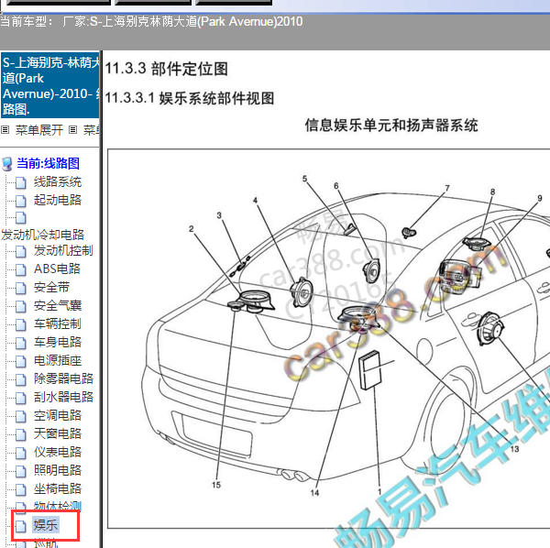The image size is (550, 548).
Task: Expand the menu via 菜单展开 link
Action: [39, 130]
